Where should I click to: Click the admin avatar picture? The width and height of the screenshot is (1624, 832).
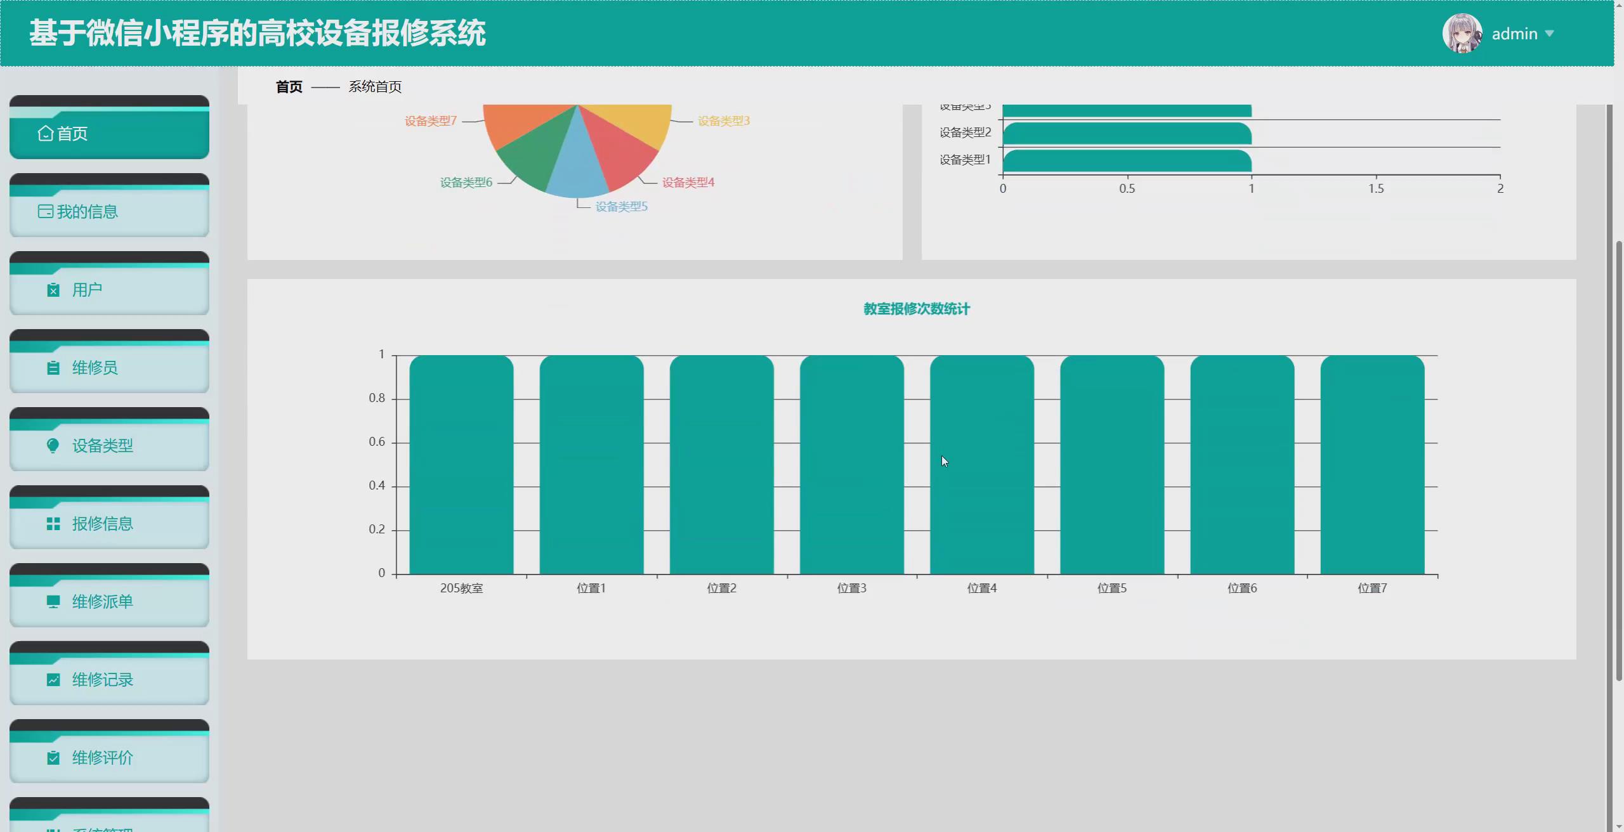(x=1462, y=34)
